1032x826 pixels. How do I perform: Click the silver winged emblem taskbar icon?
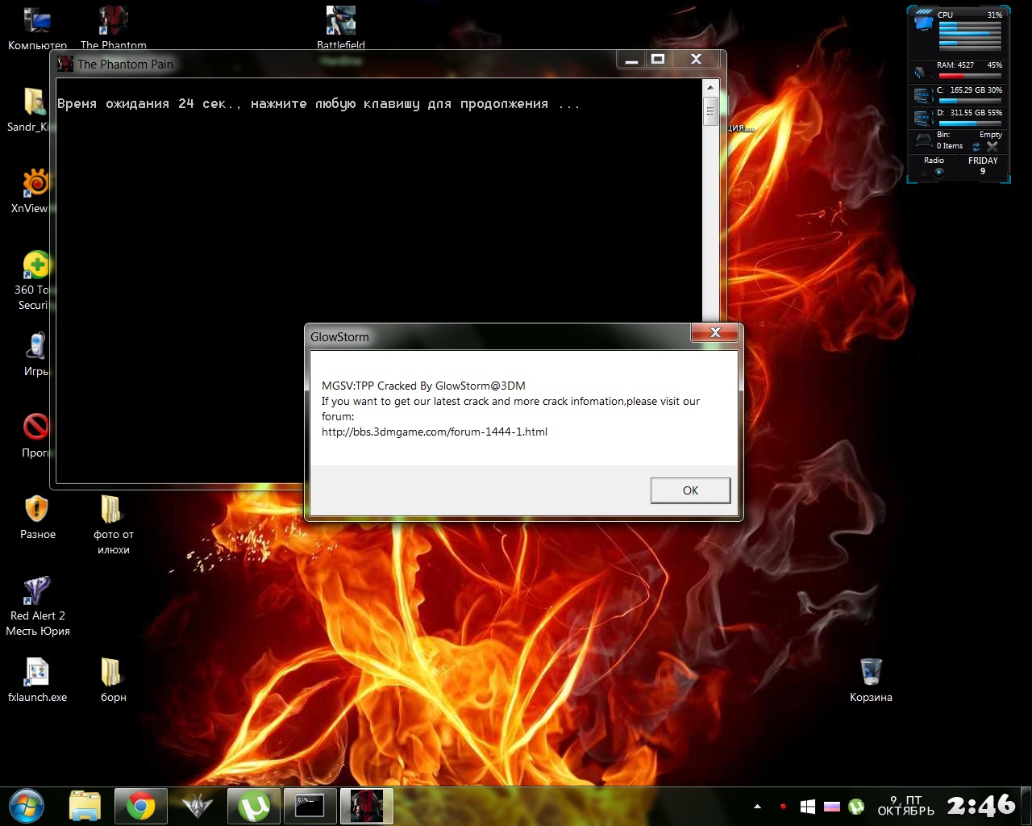pos(197,806)
